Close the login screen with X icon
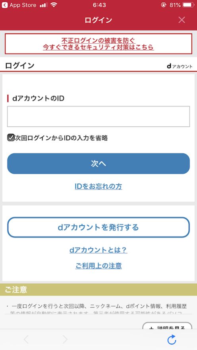The image size is (197, 350). pos(182,20)
